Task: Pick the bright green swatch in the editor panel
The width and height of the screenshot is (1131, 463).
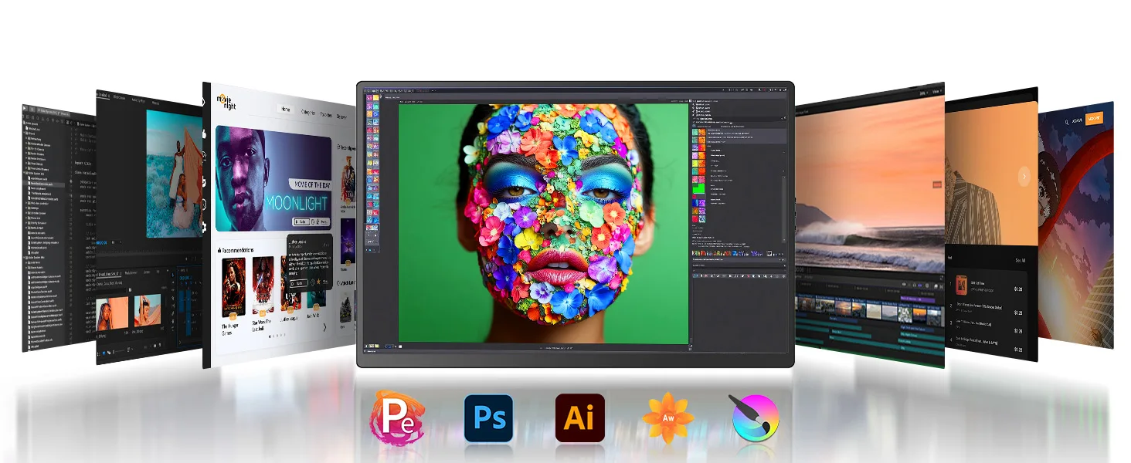Action: 699,187
